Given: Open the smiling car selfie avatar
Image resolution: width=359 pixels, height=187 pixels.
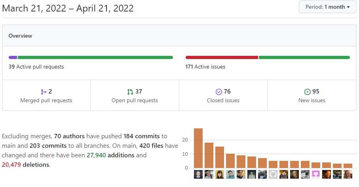Looking at the screenshot, I should coord(209,174).
